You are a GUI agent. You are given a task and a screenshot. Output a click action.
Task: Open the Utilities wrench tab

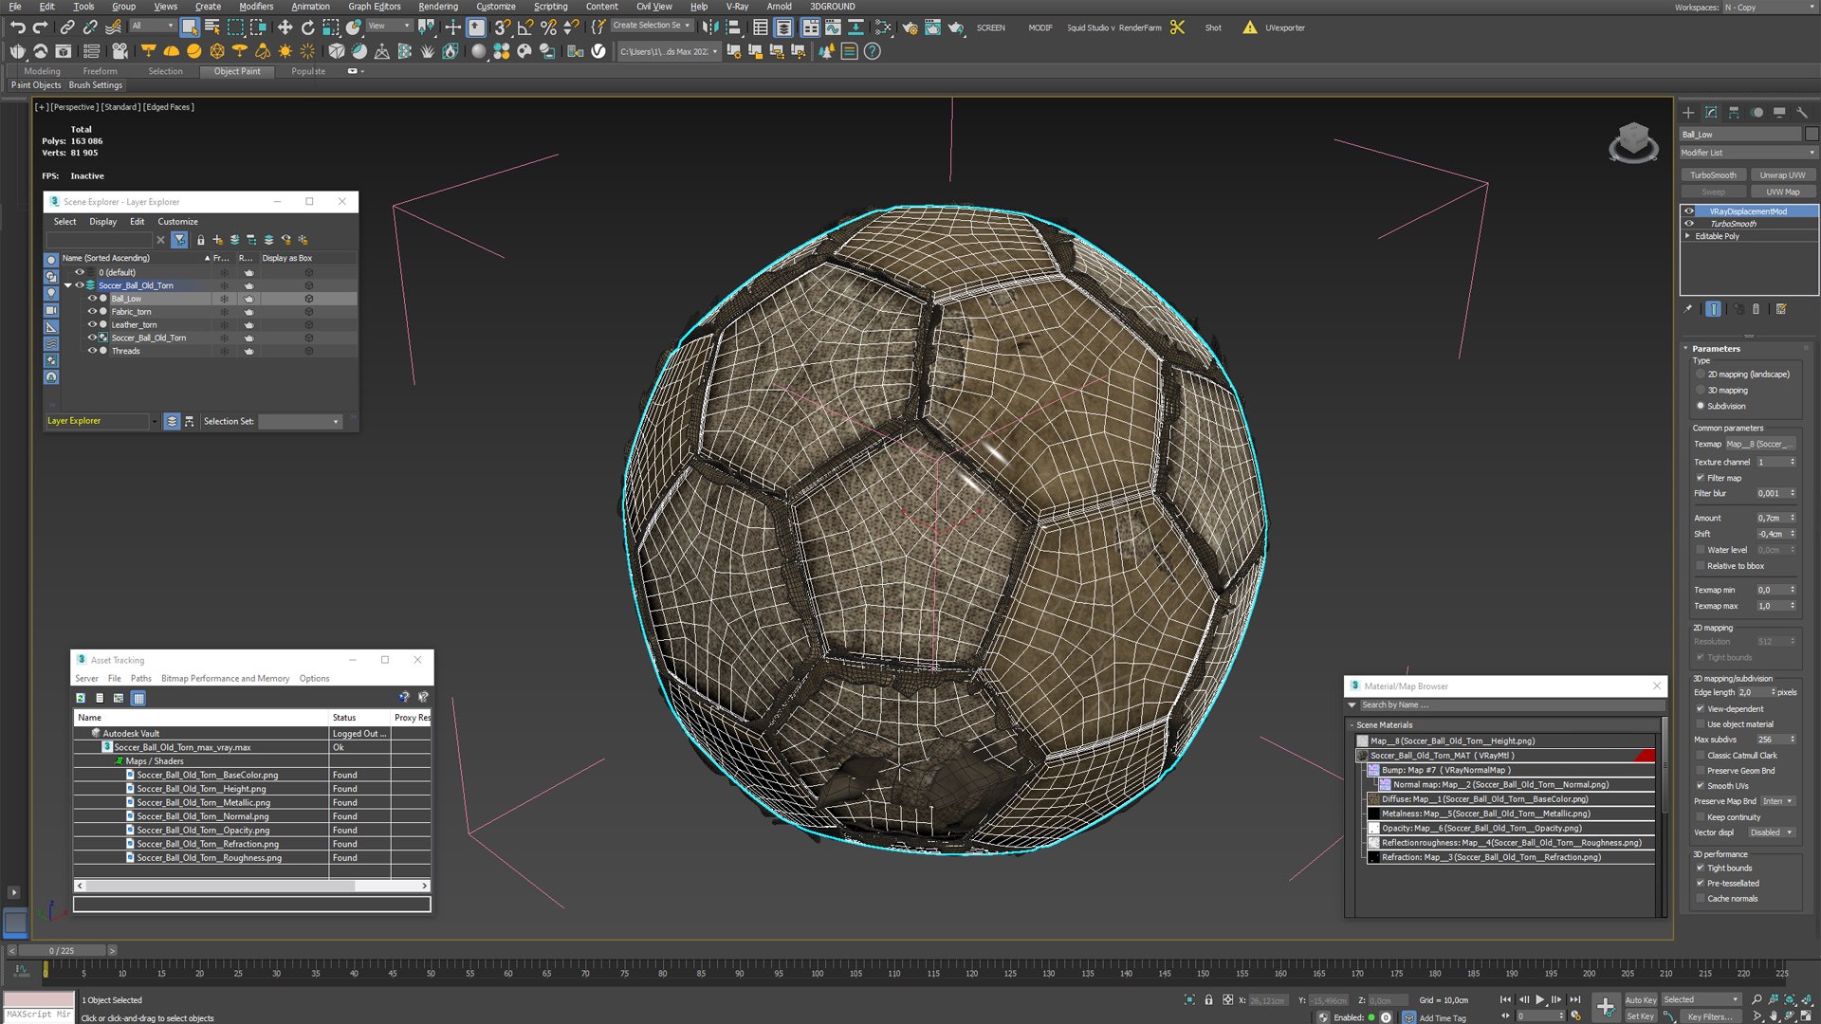pos(1802,112)
